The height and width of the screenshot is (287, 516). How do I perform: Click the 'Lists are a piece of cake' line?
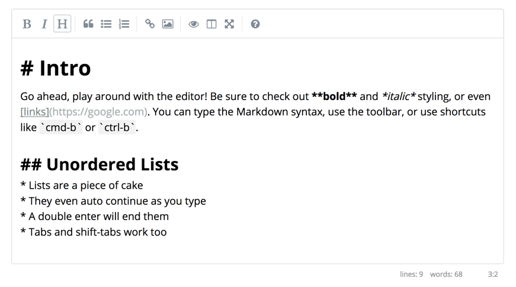[x=82, y=185]
